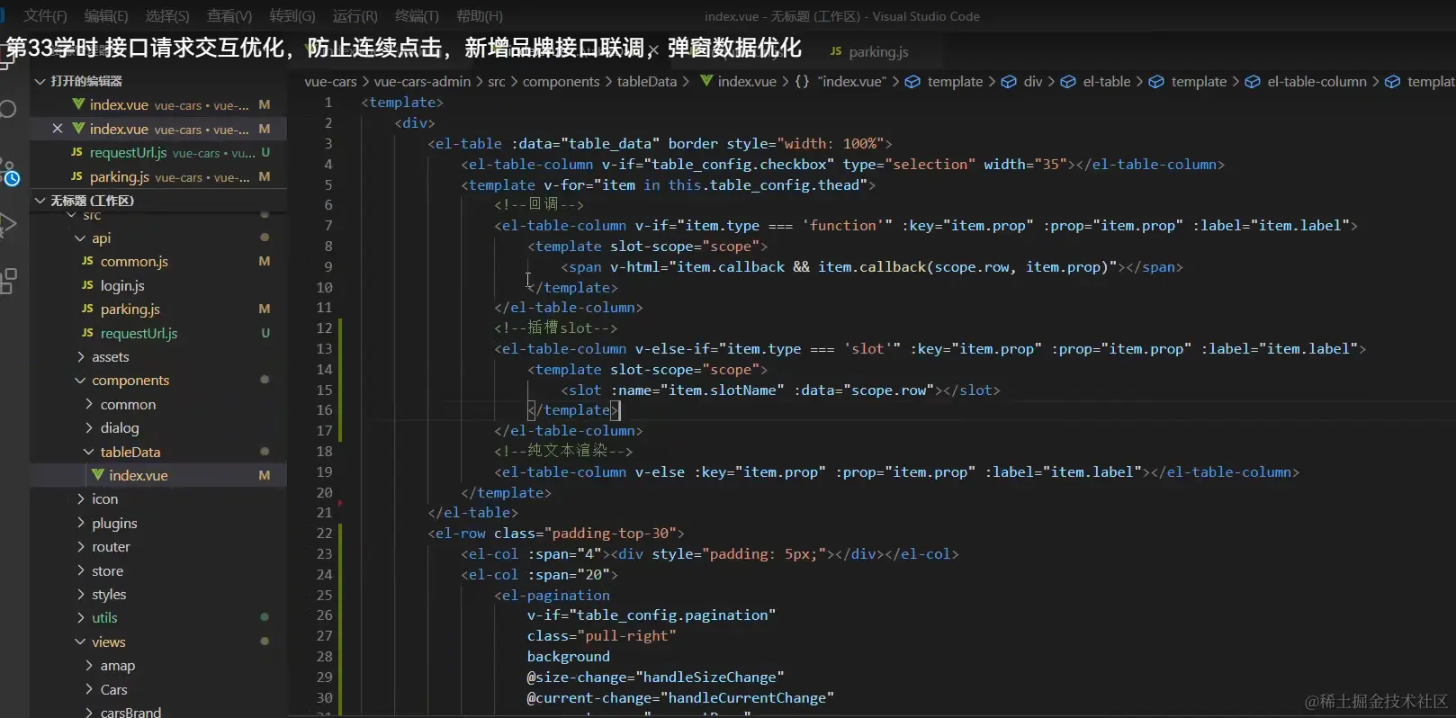This screenshot has height=718, width=1456.
Task: Expand the plugins folder
Action: coord(80,523)
